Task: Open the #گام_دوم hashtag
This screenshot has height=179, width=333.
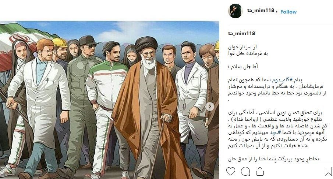Action: point(281,80)
